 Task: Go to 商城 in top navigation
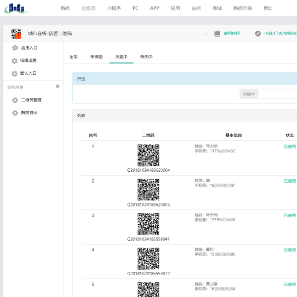point(217,8)
